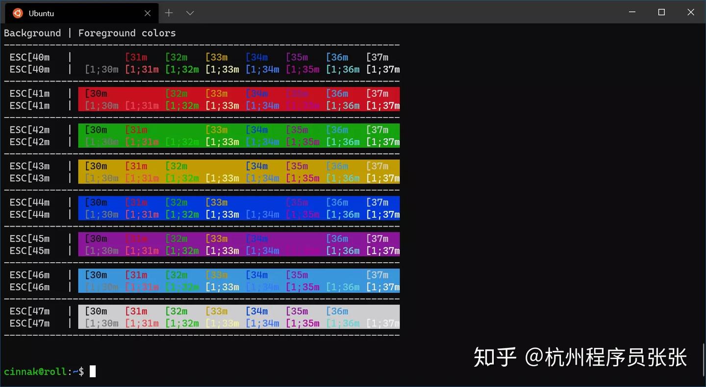Click [1;34m on the white background
This screenshot has height=387, width=706.
tap(262, 323)
